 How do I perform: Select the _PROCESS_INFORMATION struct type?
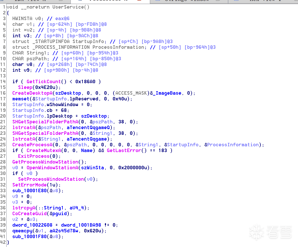point(61,47)
